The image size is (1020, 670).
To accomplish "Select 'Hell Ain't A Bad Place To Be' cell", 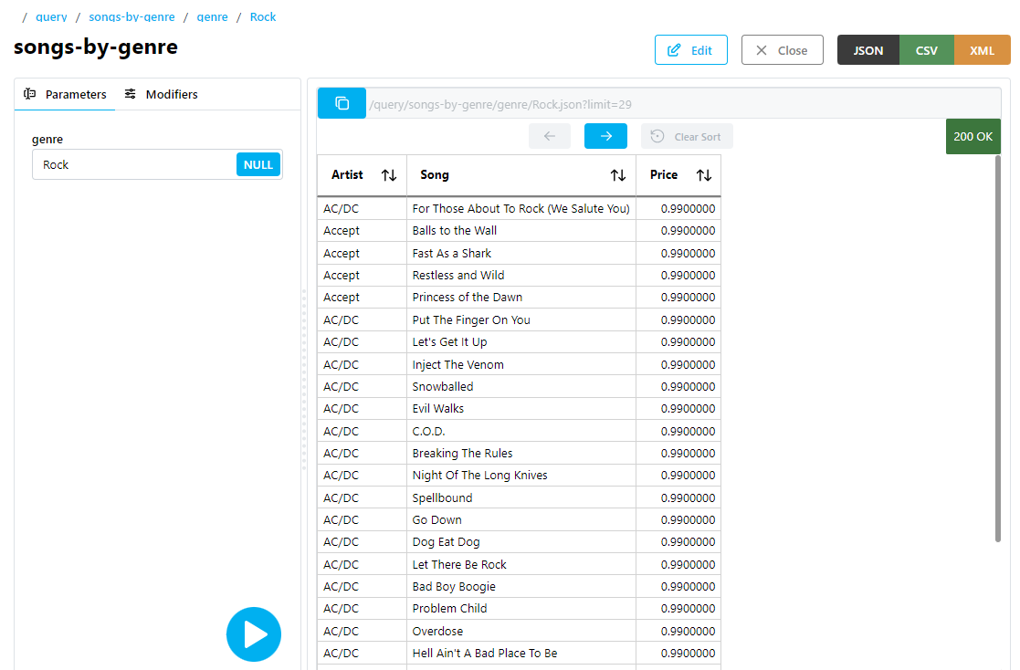I will click(521, 653).
